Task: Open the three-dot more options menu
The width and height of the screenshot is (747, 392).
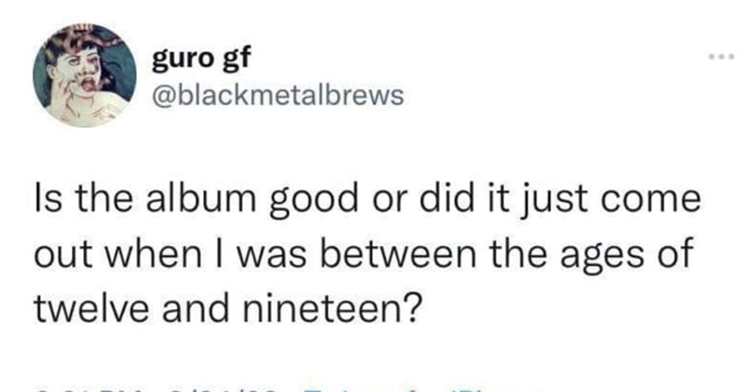Action: click(721, 58)
